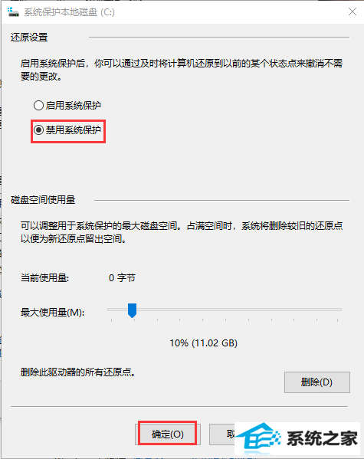The height and width of the screenshot is (459, 364).
Task: Click the 当前使用量 label
Action: tap(44, 278)
